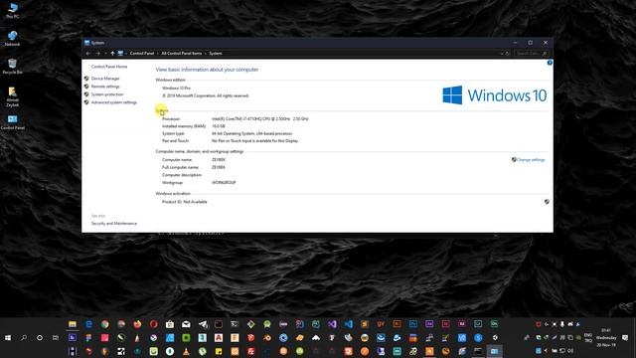Open Device Manager from the sidebar
Image resolution: width=636 pixels, height=358 pixels.
(x=105, y=79)
